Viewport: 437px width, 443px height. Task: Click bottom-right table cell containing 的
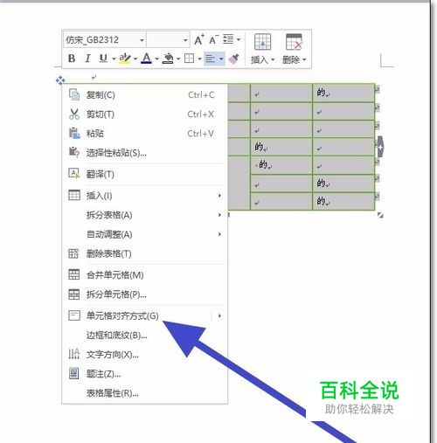(343, 201)
